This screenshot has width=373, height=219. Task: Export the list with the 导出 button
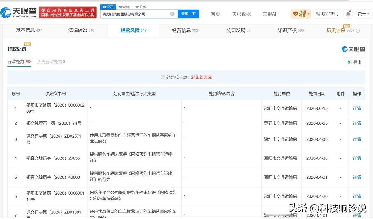pyautogui.click(x=354, y=62)
